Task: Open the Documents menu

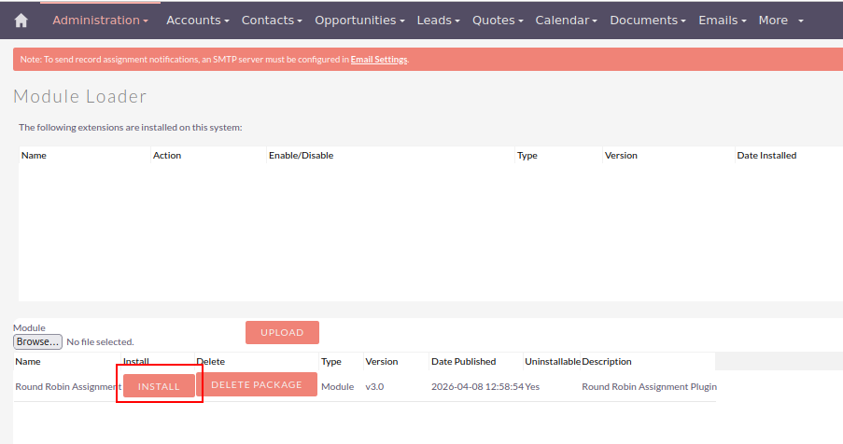Action: click(648, 21)
